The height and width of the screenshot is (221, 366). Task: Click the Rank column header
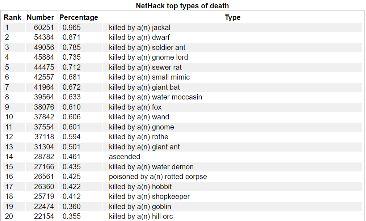tap(12, 17)
